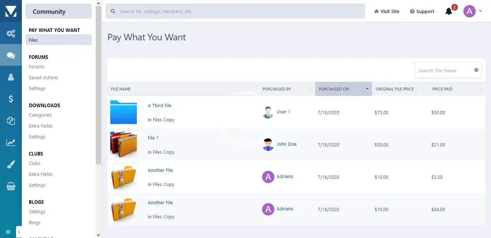Open the Commerce dollar sign icon

click(11, 99)
